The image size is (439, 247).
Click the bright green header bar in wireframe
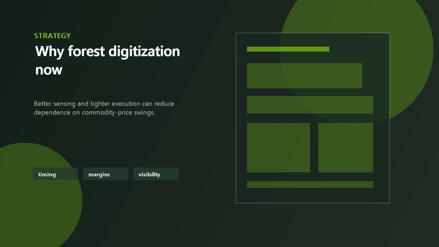click(288, 49)
